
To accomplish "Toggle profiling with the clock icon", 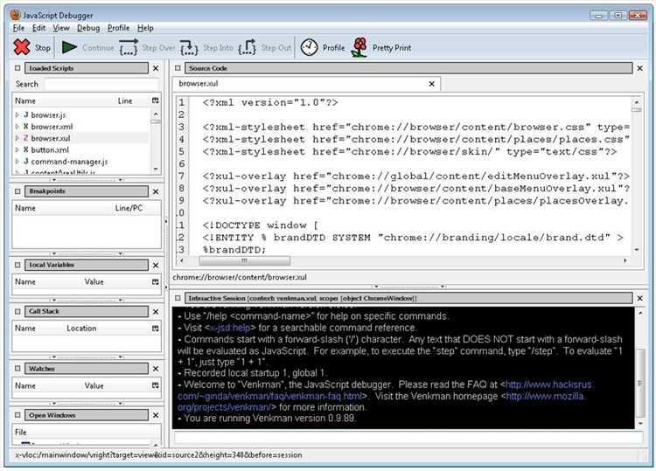I will [309, 48].
